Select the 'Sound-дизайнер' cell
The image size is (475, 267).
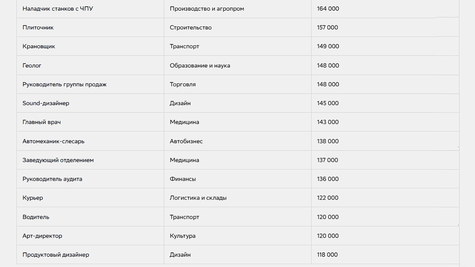[x=46, y=103]
